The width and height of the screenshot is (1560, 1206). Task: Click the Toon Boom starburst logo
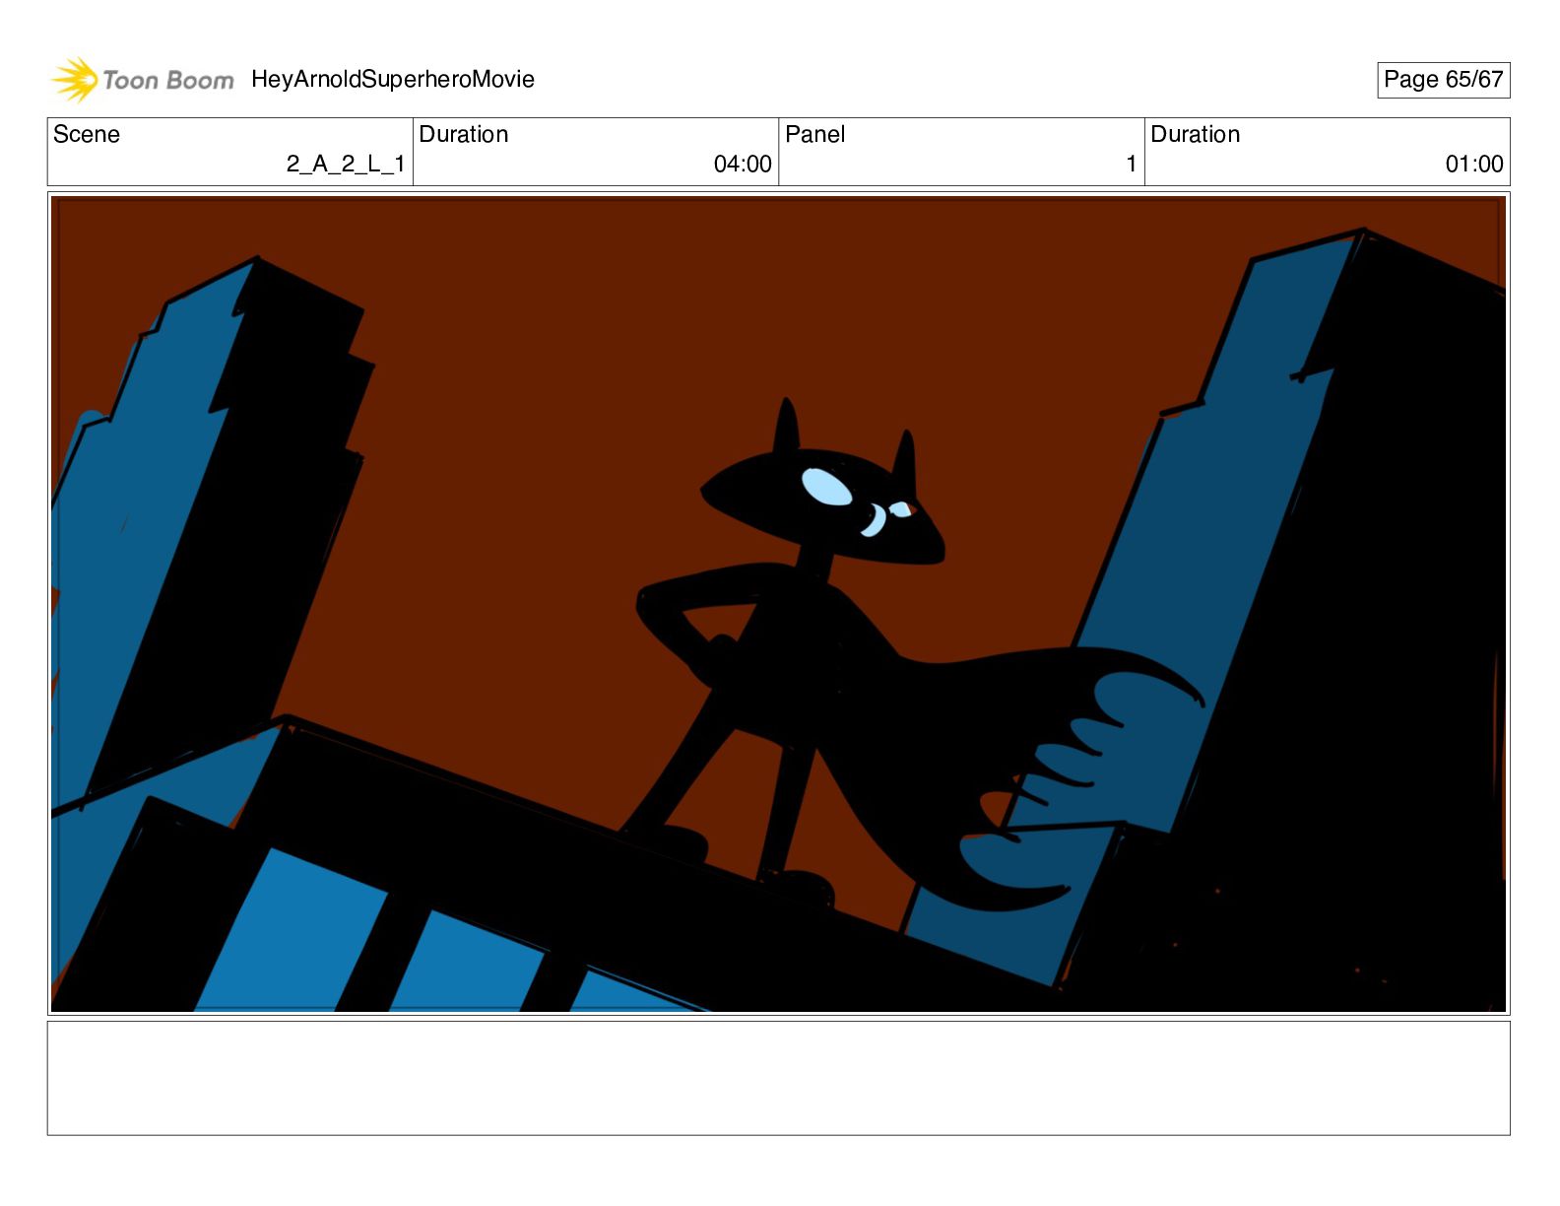click(x=75, y=80)
